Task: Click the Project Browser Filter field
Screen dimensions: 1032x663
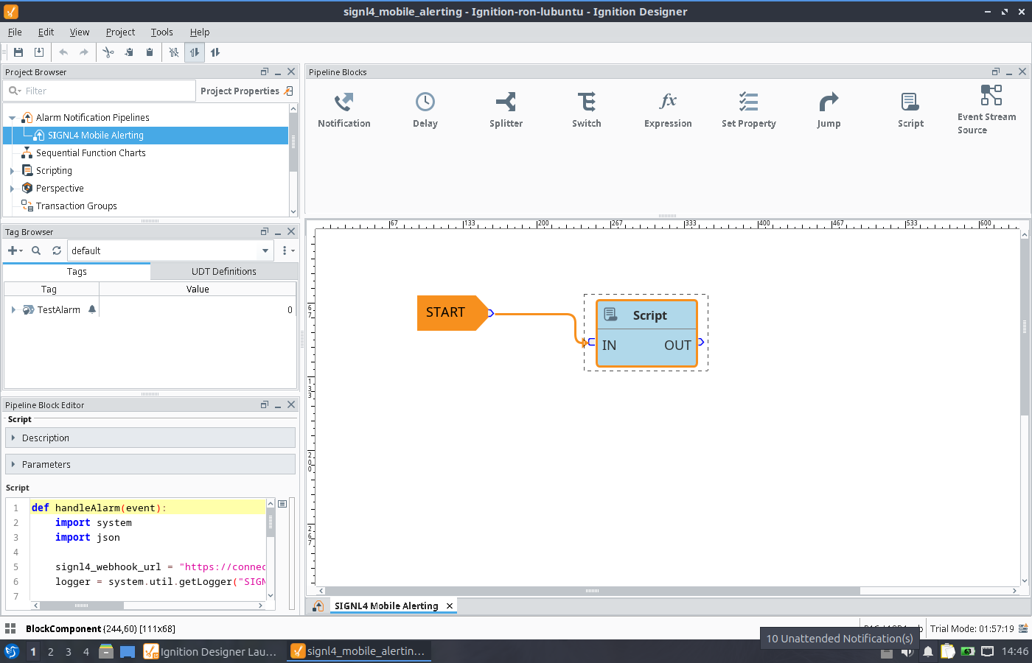Action: point(100,91)
